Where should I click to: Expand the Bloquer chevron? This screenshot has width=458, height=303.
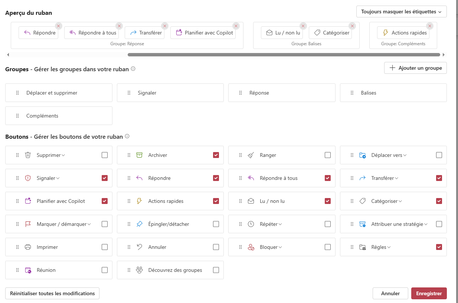(x=280, y=247)
